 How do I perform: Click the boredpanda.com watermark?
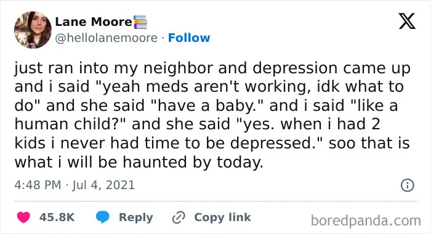366,220
